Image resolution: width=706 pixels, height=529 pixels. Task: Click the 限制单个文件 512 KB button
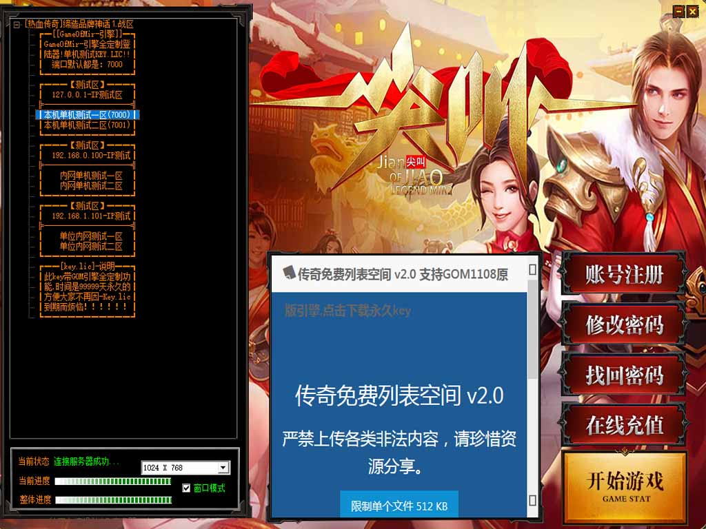pyautogui.click(x=399, y=506)
